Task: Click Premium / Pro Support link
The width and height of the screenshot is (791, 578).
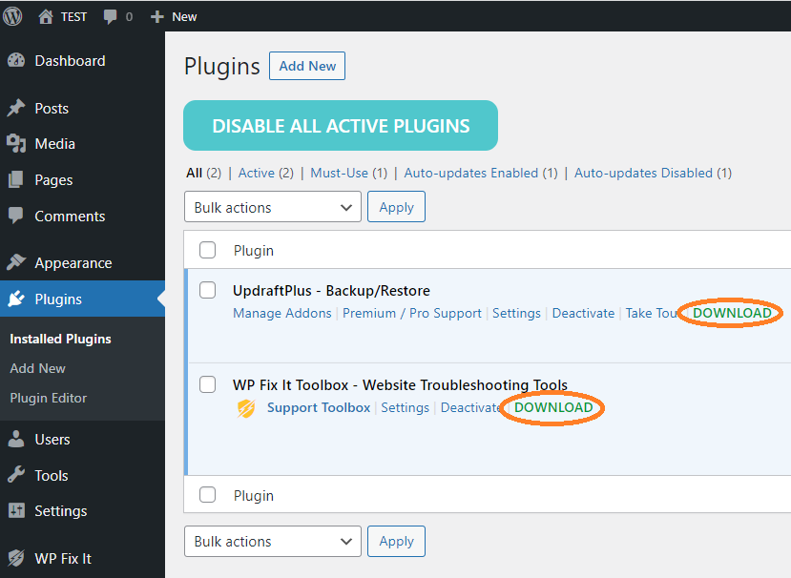Action: [x=412, y=313]
